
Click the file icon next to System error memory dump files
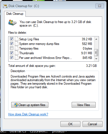16,44
